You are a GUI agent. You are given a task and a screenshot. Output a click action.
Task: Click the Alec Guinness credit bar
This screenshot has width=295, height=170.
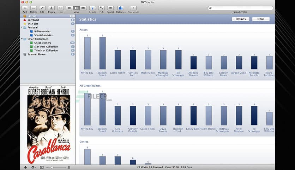click(x=118, y=116)
